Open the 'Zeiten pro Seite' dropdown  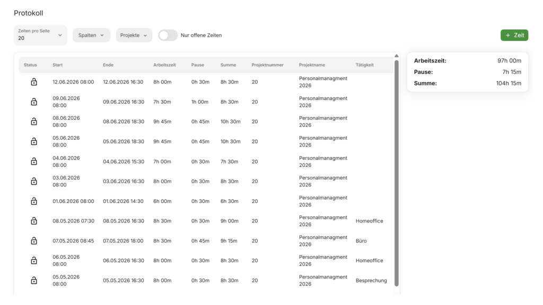click(40, 35)
